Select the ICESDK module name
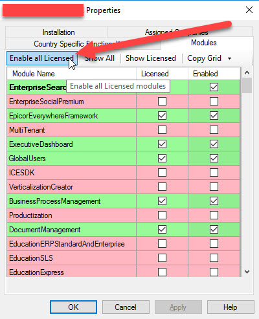This screenshot has height=319, width=259. (x=21, y=173)
